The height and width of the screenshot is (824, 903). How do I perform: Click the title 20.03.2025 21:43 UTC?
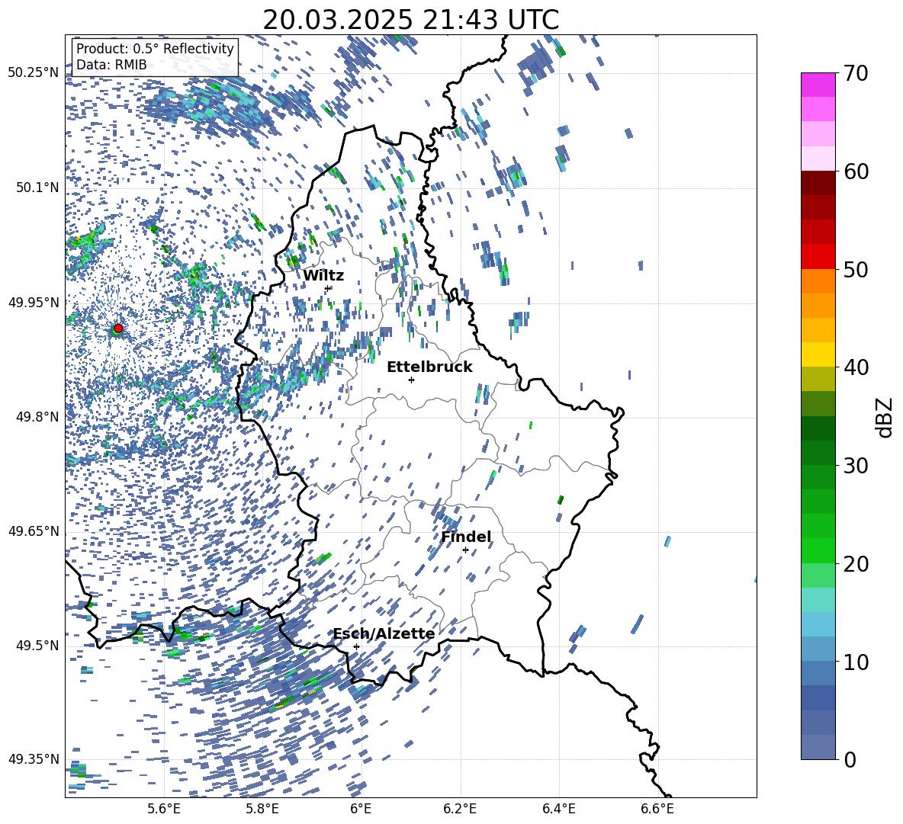[x=411, y=20]
